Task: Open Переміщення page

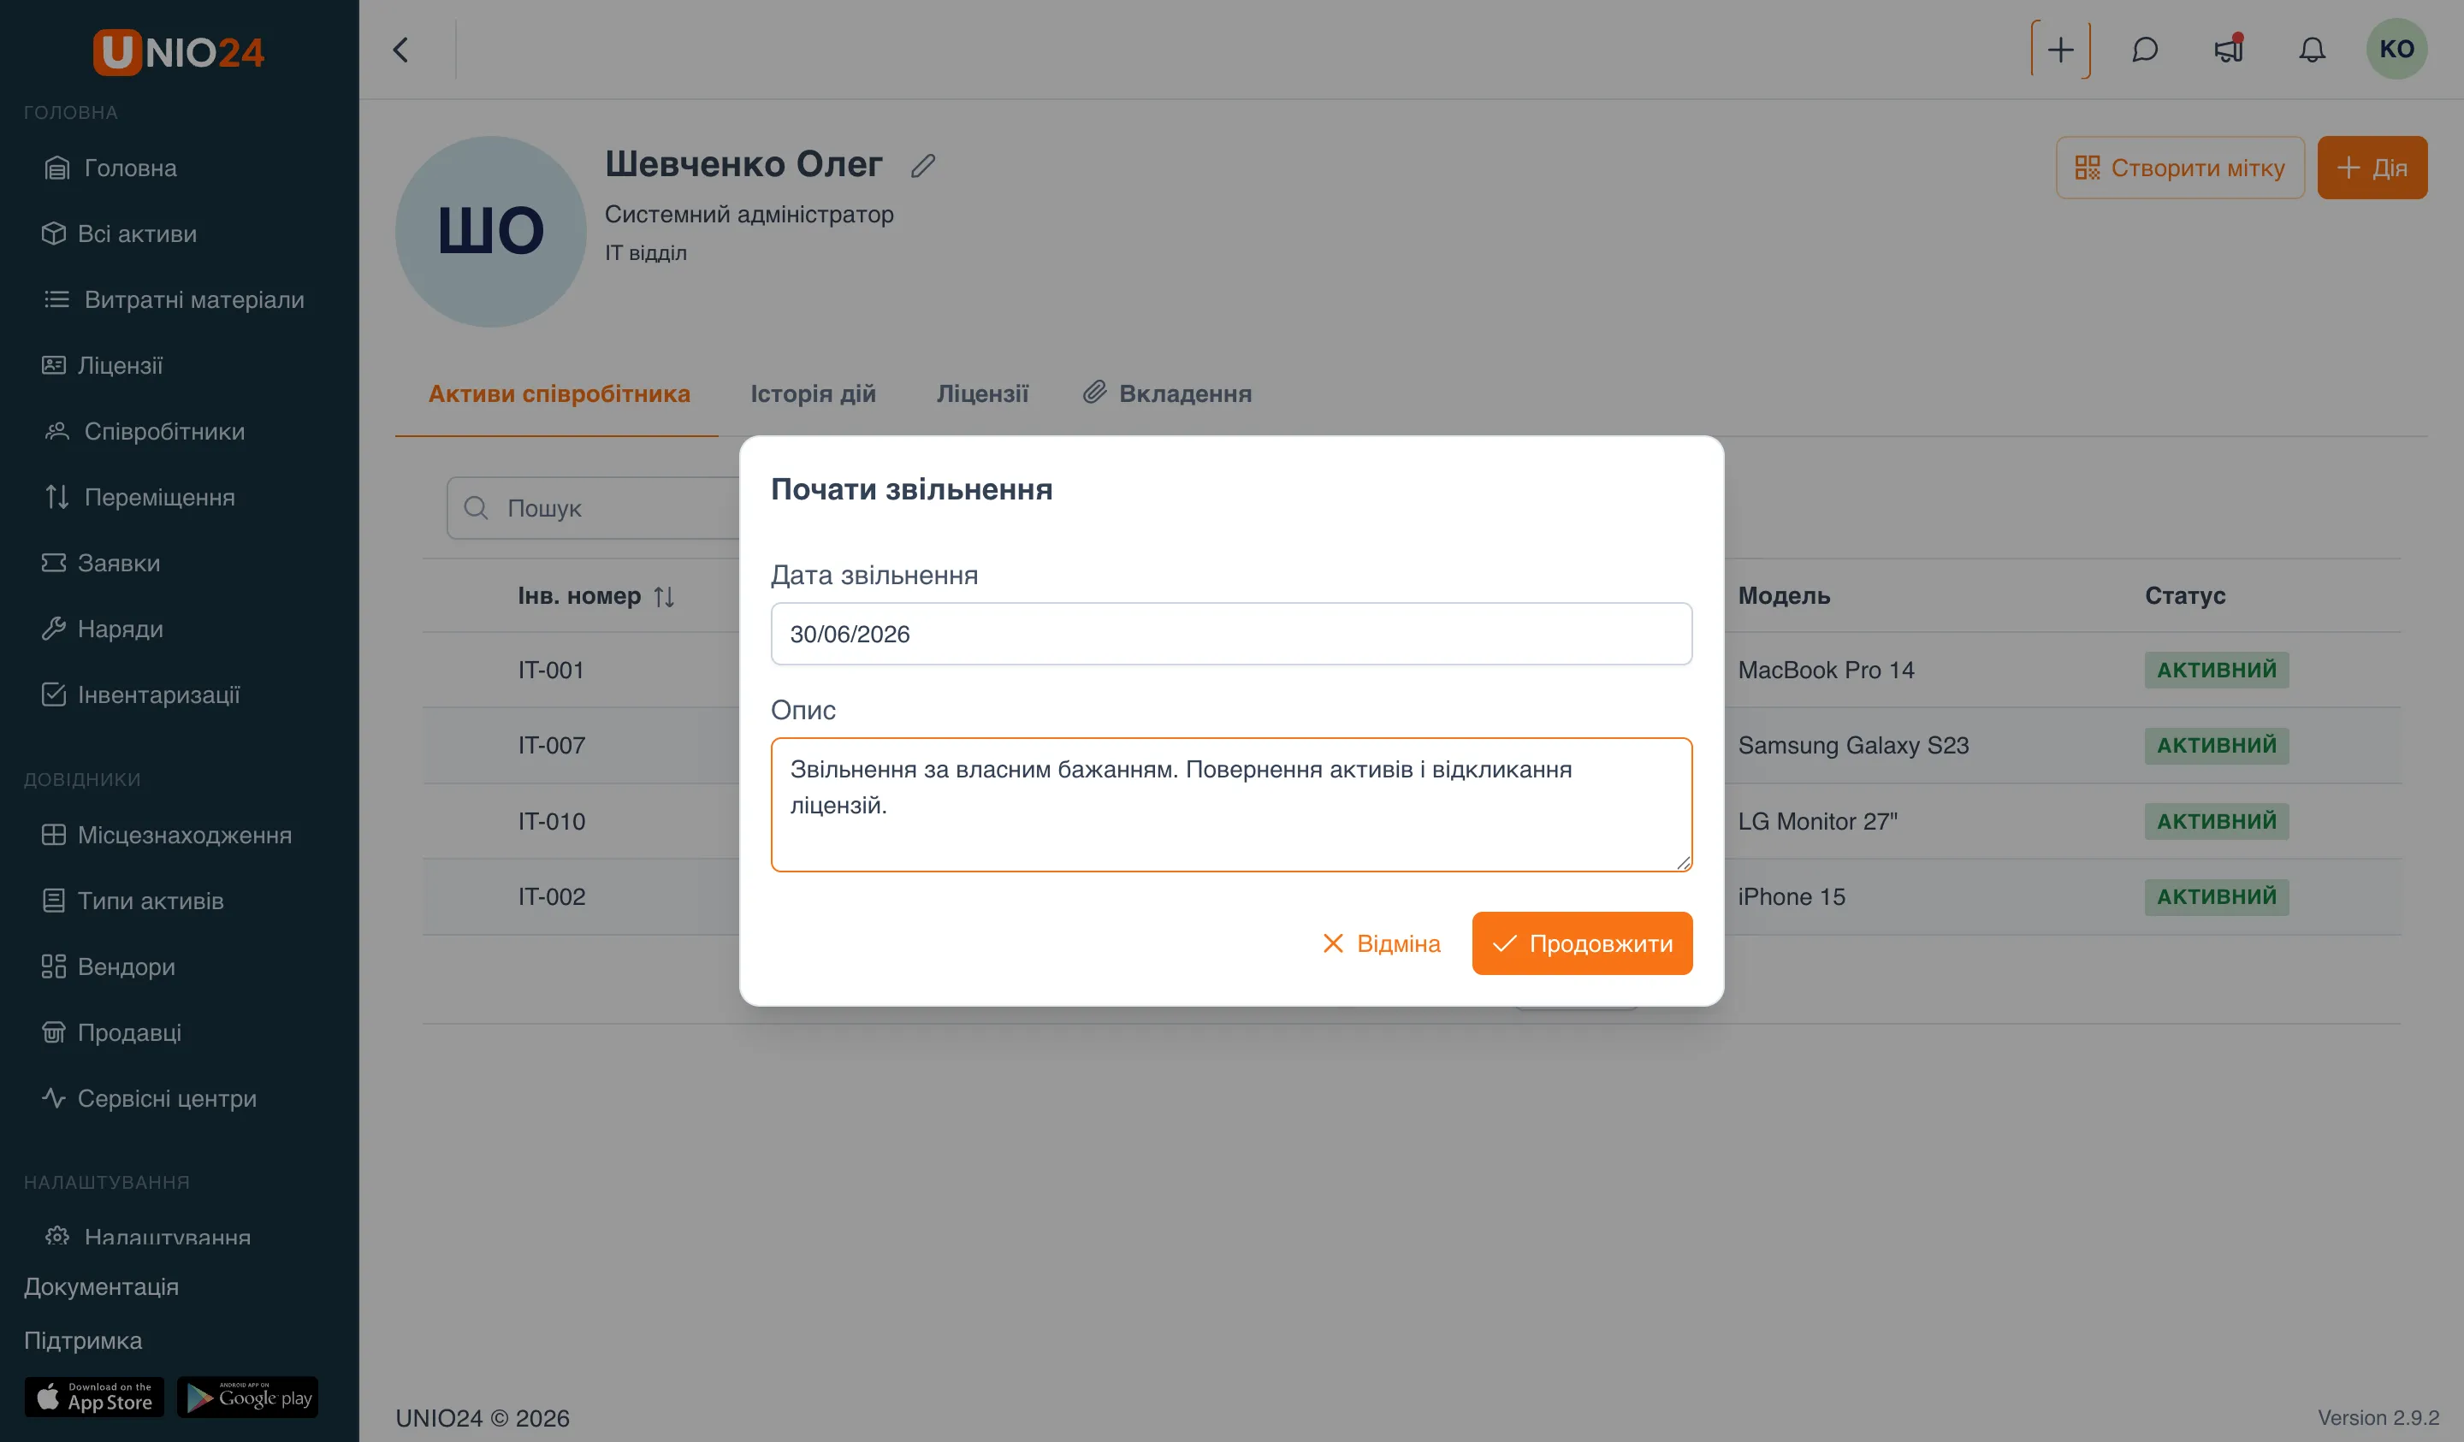Action: click(139, 497)
